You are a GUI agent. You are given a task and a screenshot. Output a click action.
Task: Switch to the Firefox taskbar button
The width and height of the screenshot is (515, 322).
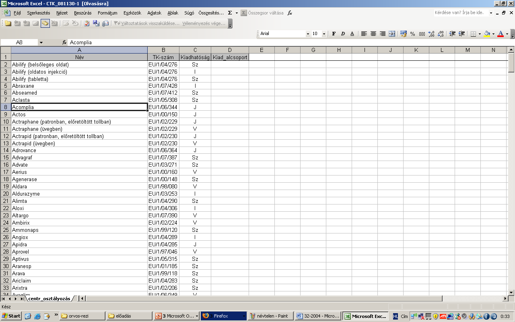223,316
